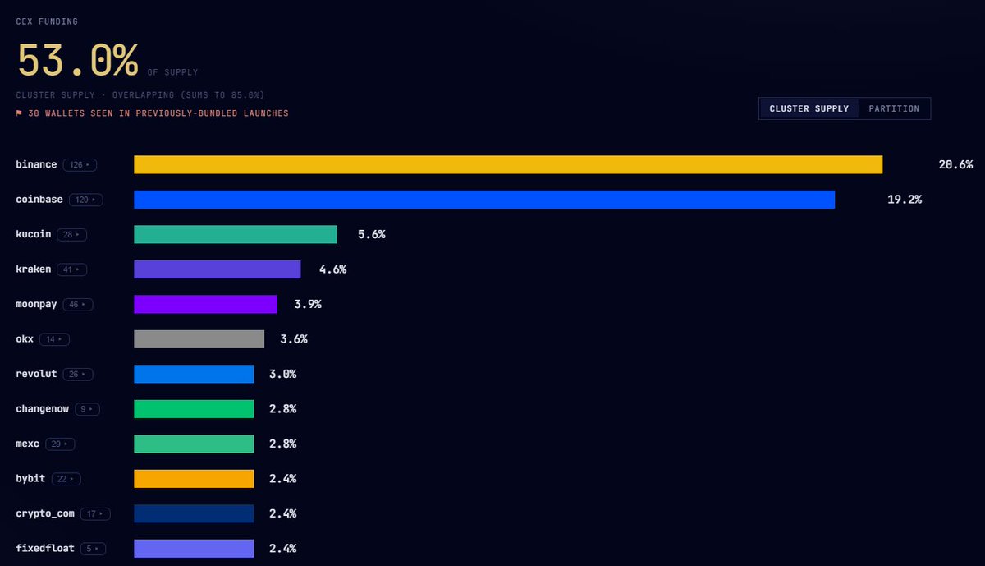Click the 5.6% value for kucoin

click(371, 234)
